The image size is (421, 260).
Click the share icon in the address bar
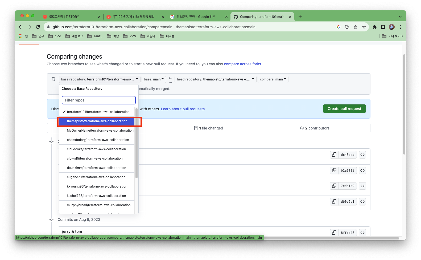click(x=355, y=27)
